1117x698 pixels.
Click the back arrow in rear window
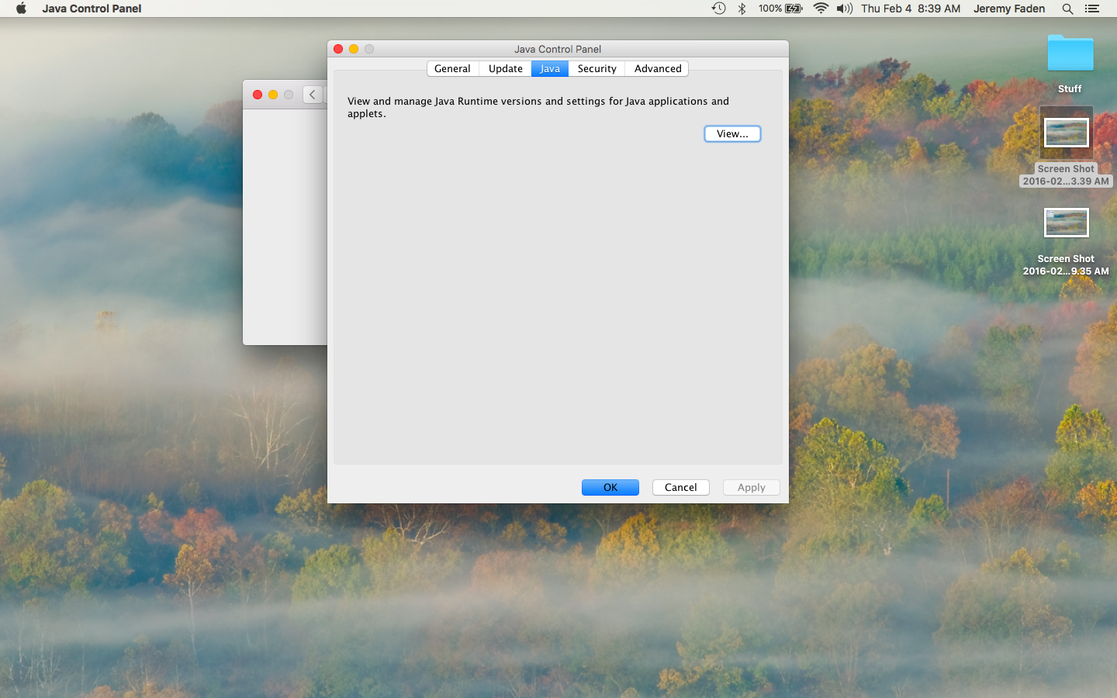pos(313,95)
